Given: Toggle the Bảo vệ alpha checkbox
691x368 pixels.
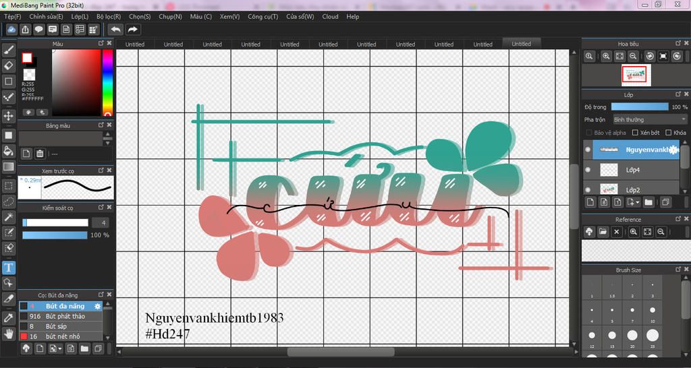Looking at the screenshot, I should point(589,133).
